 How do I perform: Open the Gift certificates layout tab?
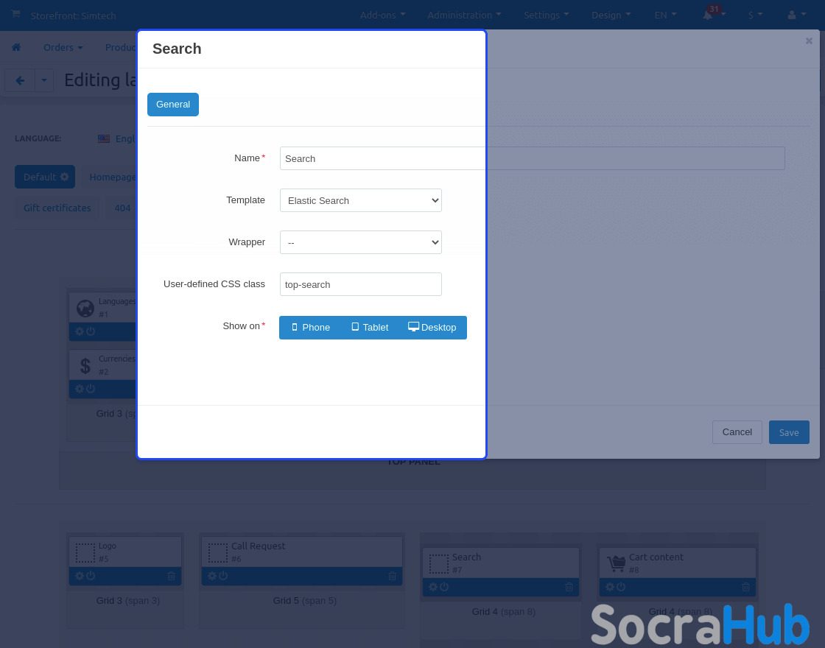point(57,208)
